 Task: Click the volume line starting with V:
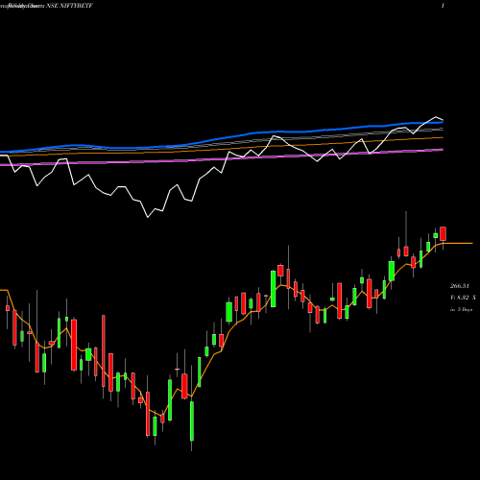pos(463,298)
